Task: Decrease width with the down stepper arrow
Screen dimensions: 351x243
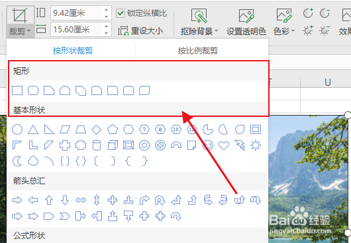Action: [107, 33]
